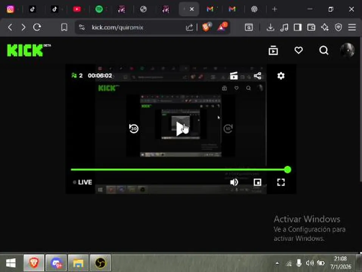Open File Explorer from the taskbar
The height and width of the screenshot is (272, 362).
pos(78,263)
